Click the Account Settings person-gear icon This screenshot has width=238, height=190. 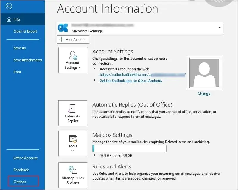coord(73,56)
